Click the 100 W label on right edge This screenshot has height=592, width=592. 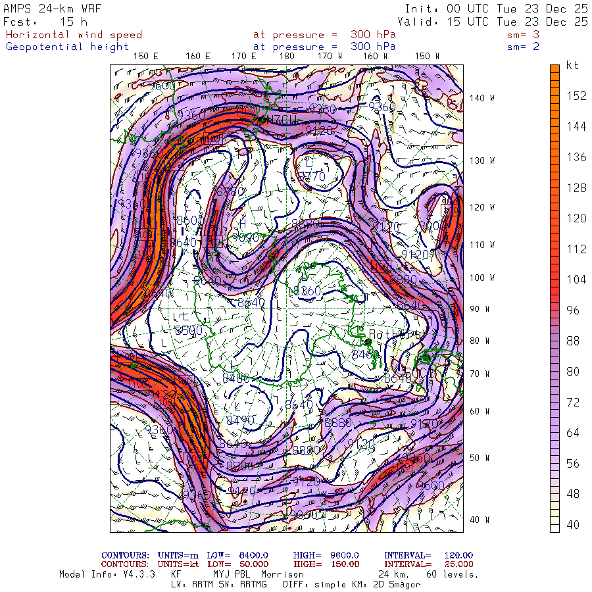pyautogui.click(x=482, y=278)
